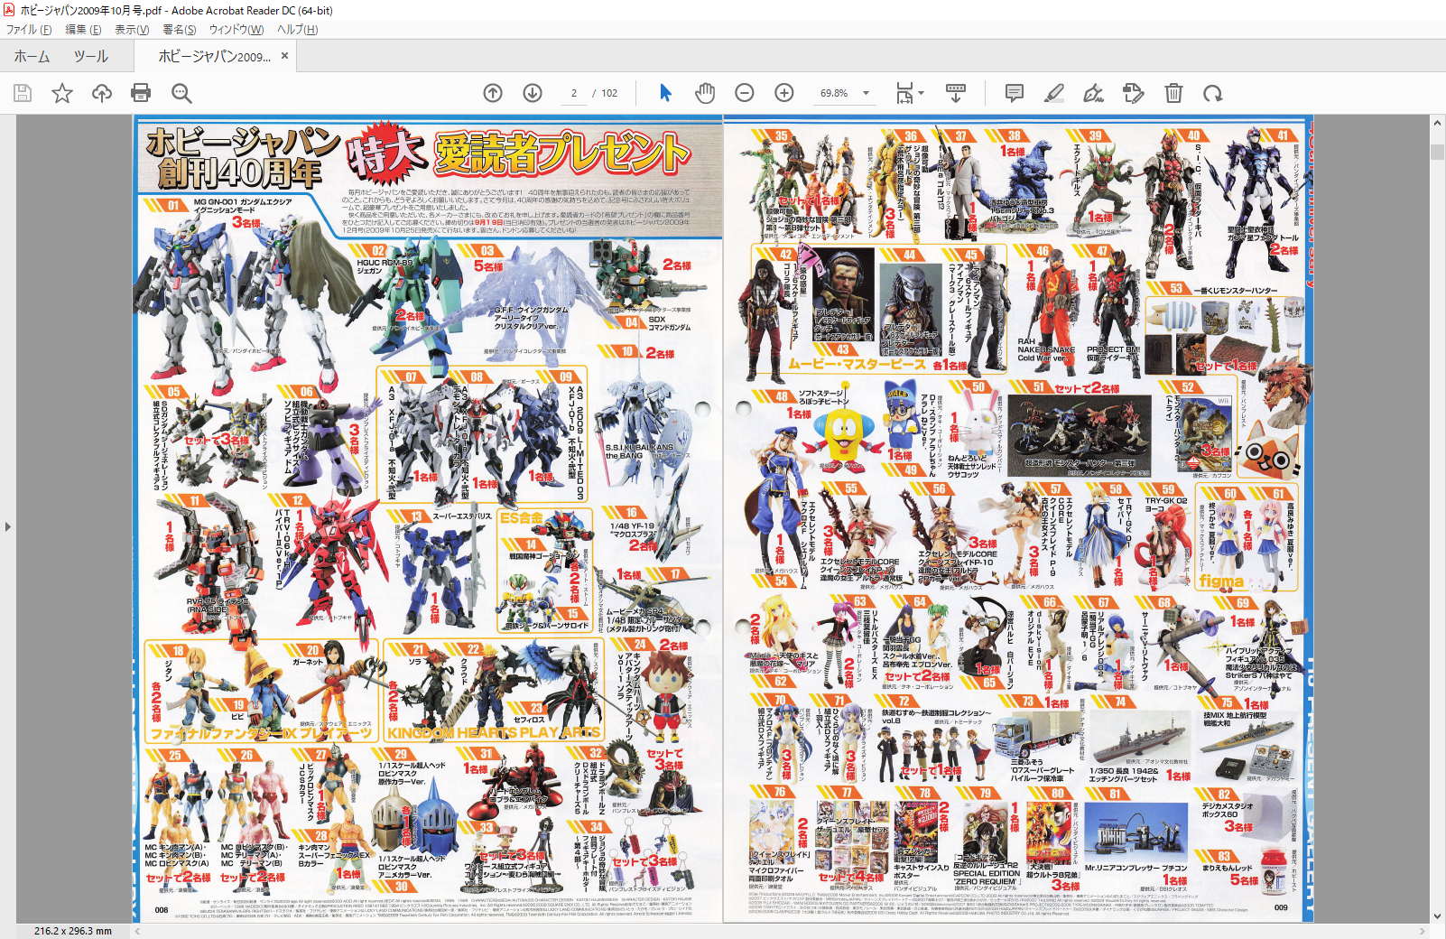
Task: Click the 216.2 x 296.3 mm page size label
Action: (x=73, y=931)
